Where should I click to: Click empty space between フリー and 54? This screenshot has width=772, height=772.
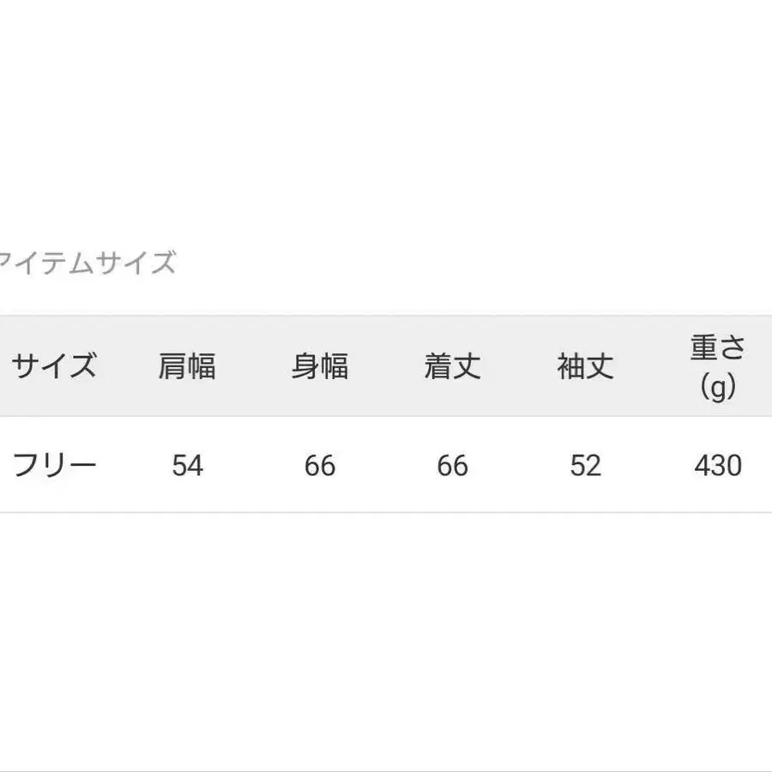(129, 466)
